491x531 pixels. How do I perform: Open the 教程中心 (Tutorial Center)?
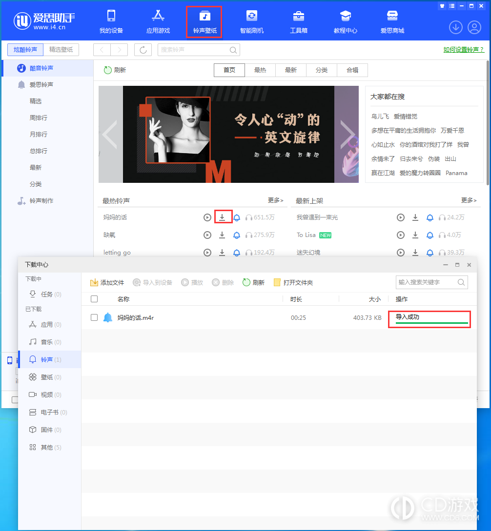pyautogui.click(x=345, y=21)
